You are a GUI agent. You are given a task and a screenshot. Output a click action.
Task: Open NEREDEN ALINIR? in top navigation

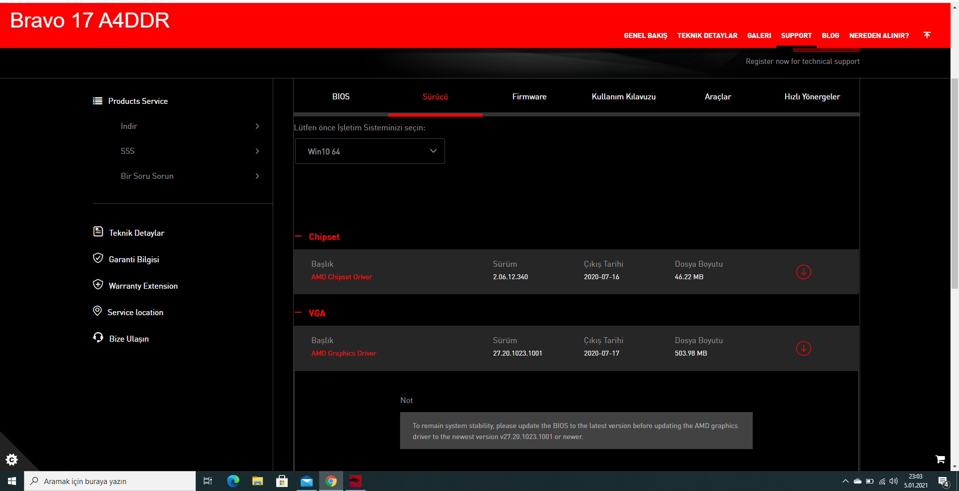[x=879, y=35]
